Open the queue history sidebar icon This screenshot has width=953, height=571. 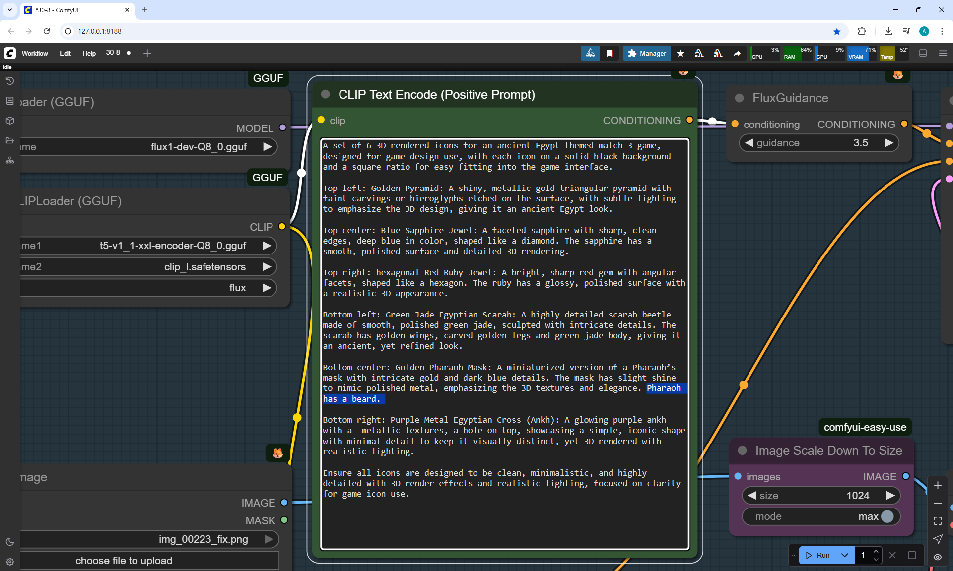[9, 81]
